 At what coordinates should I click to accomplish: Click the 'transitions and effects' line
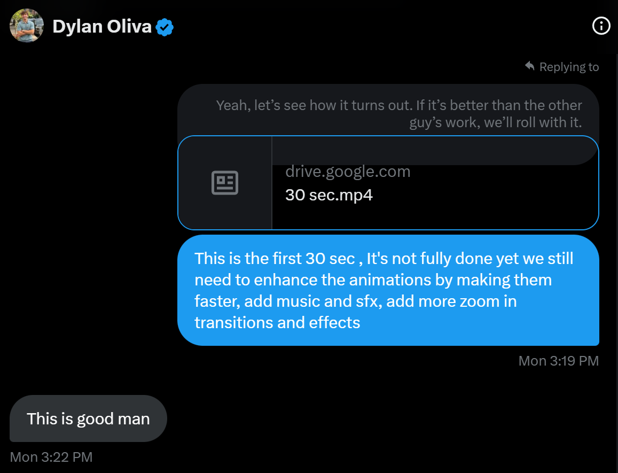click(277, 323)
